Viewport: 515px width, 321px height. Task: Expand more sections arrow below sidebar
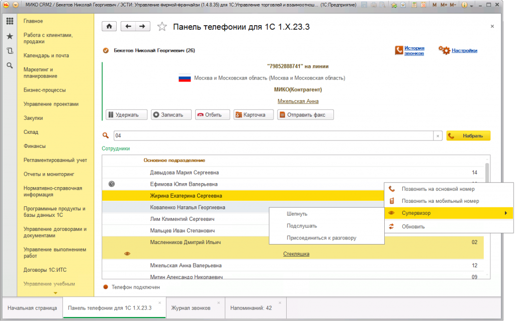[55, 293]
